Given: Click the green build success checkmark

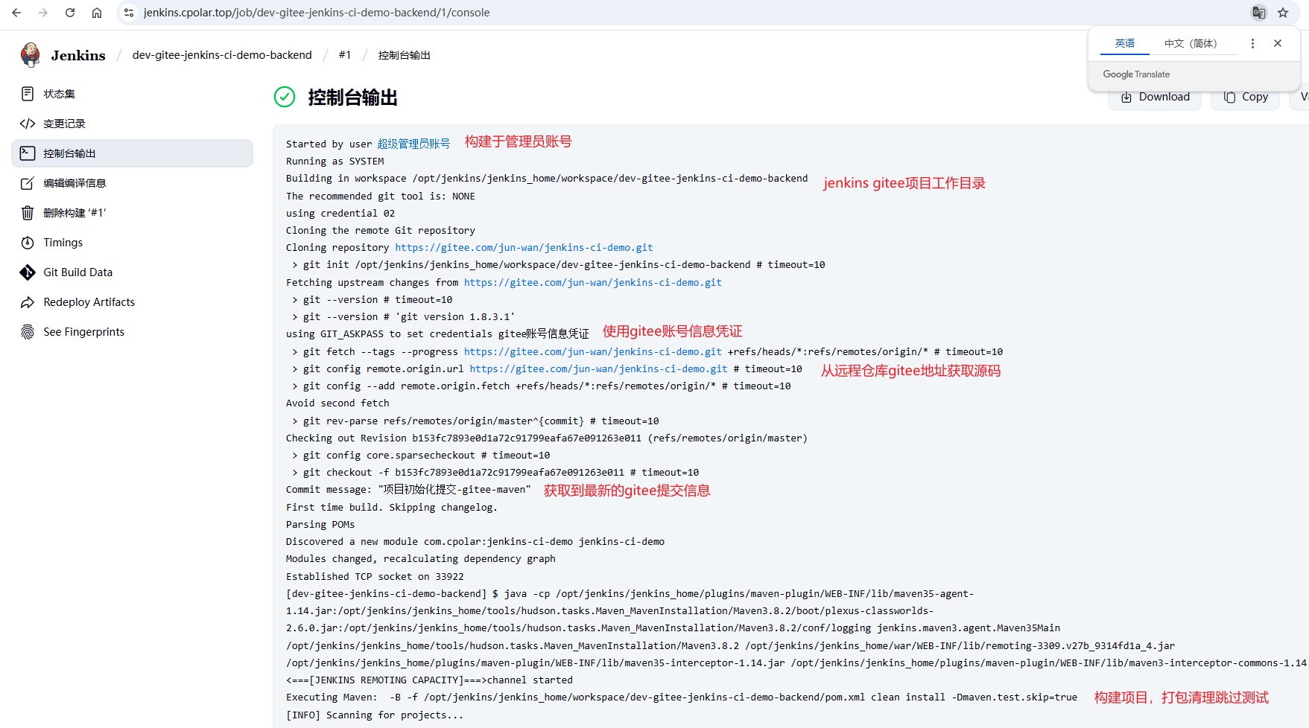Looking at the screenshot, I should coord(285,97).
